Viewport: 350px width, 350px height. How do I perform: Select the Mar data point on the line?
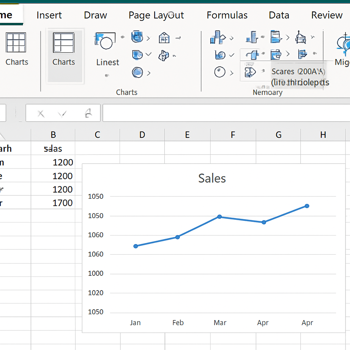(x=220, y=217)
